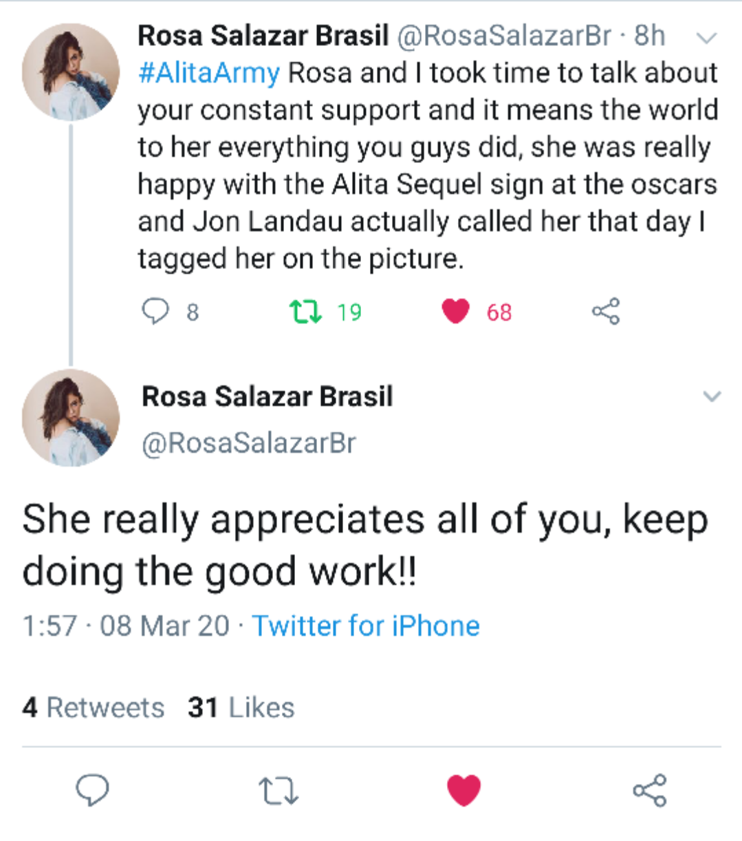Image resolution: width=742 pixels, height=841 pixels.
Task: View the 31 Likes list
Action: (241, 707)
